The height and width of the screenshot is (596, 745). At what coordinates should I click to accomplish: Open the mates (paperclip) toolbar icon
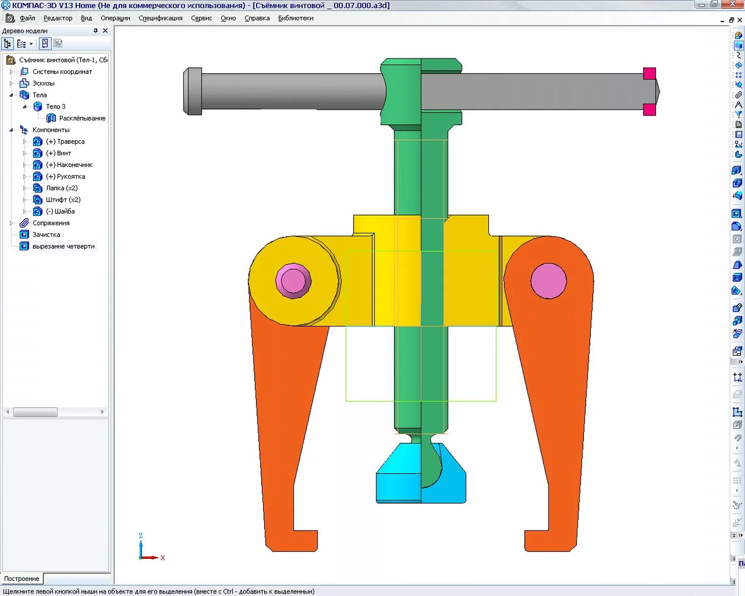[738, 95]
